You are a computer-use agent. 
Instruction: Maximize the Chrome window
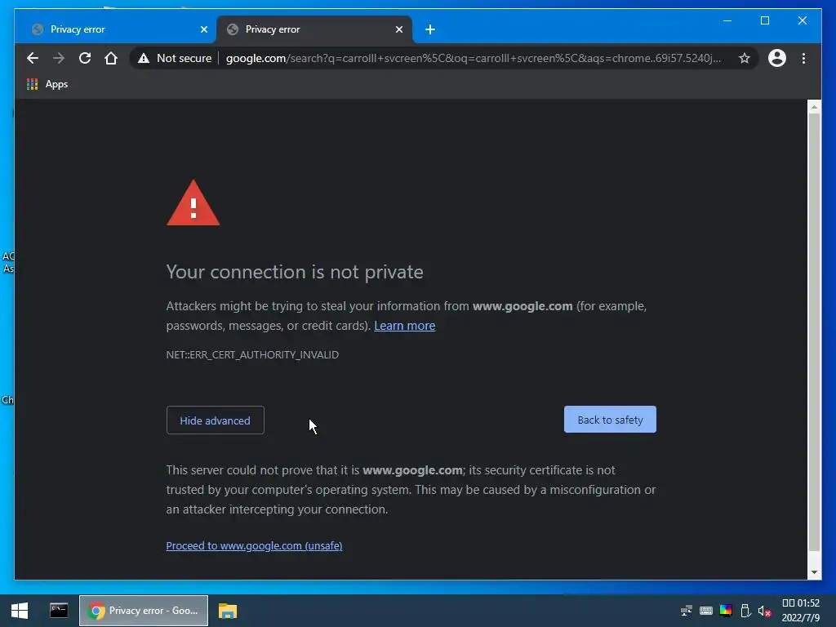coord(764,20)
